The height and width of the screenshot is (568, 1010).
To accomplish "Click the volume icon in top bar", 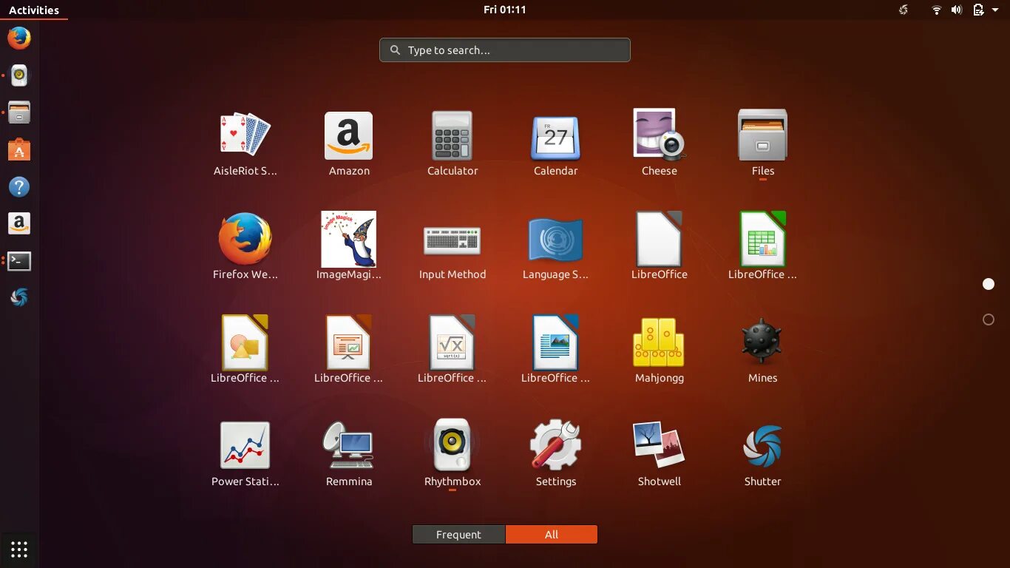I will pyautogui.click(x=956, y=10).
